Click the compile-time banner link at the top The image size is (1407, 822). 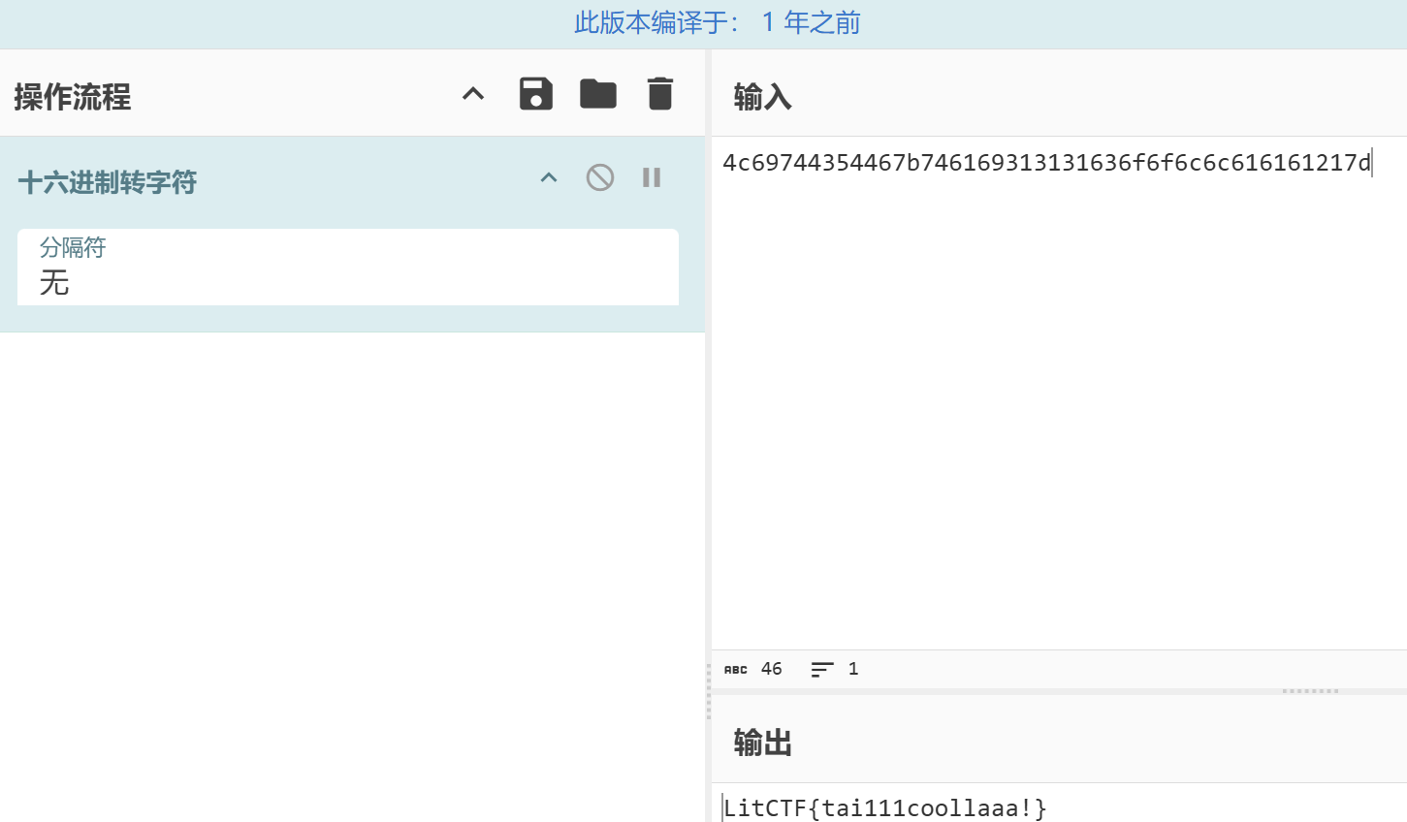pos(717,23)
